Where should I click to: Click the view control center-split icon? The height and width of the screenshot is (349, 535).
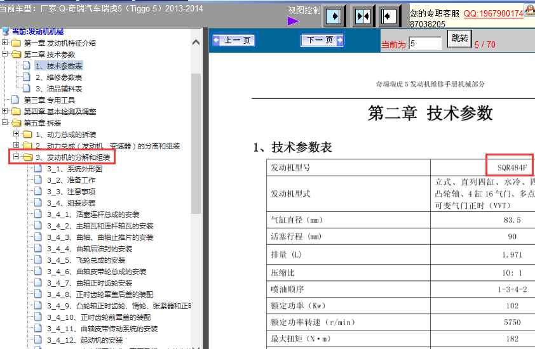point(362,16)
